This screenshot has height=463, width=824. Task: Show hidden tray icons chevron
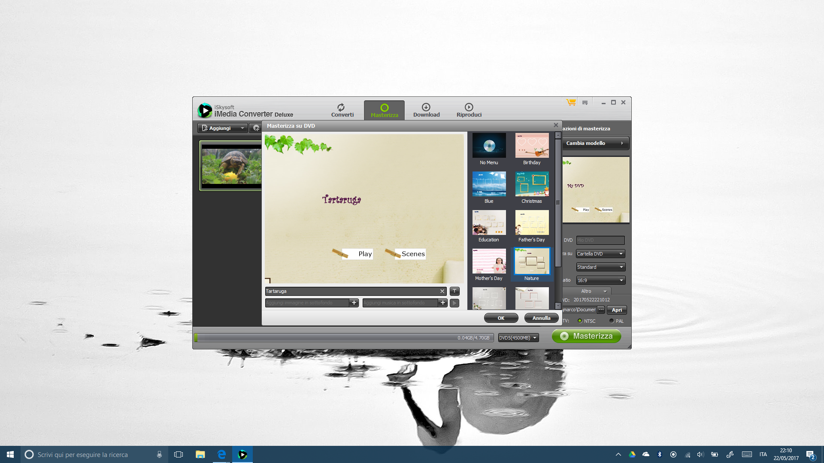point(618,454)
